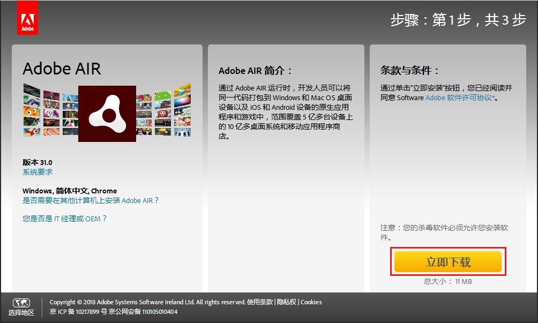
Task: Open the 隐私权 footer link
Action: [287, 302]
